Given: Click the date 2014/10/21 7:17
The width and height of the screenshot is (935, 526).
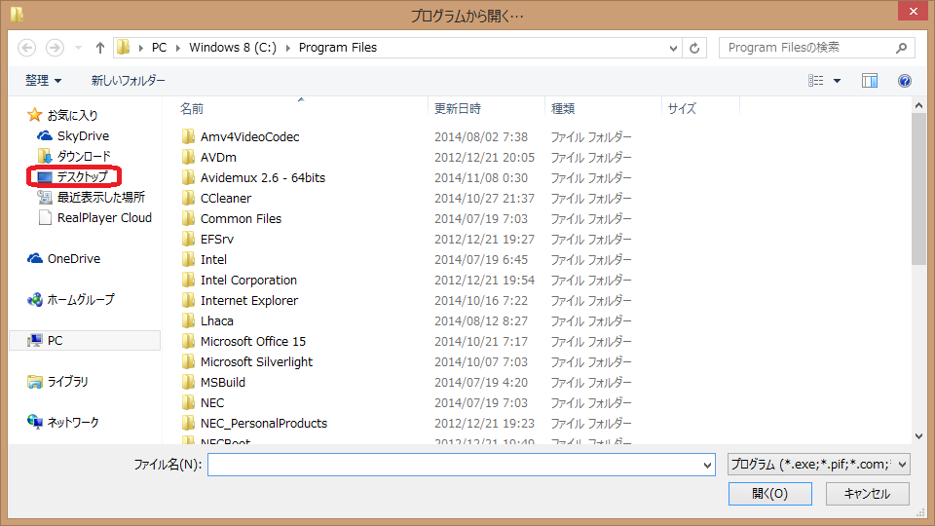Looking at the screenshot, I should click(x=480, y=341).
